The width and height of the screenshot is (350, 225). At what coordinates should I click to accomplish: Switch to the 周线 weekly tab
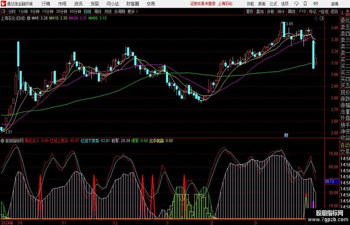[97, 11]
